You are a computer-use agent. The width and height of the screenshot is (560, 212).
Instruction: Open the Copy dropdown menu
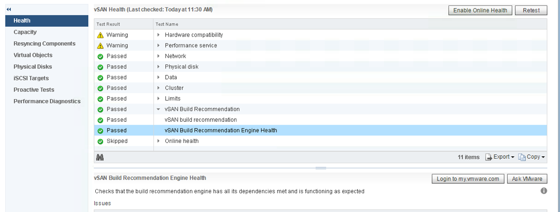531,157
